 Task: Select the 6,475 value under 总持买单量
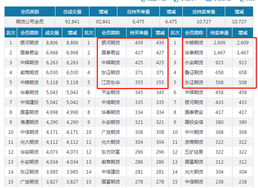[x=138, y=22]
